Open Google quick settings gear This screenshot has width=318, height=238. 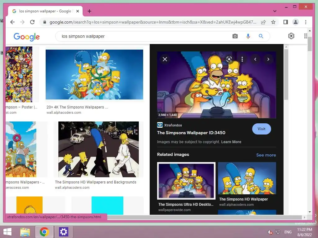[x=291, y=36]
